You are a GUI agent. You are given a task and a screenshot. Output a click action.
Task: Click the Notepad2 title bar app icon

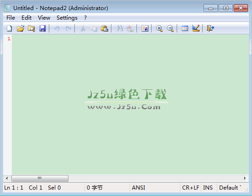7,8
